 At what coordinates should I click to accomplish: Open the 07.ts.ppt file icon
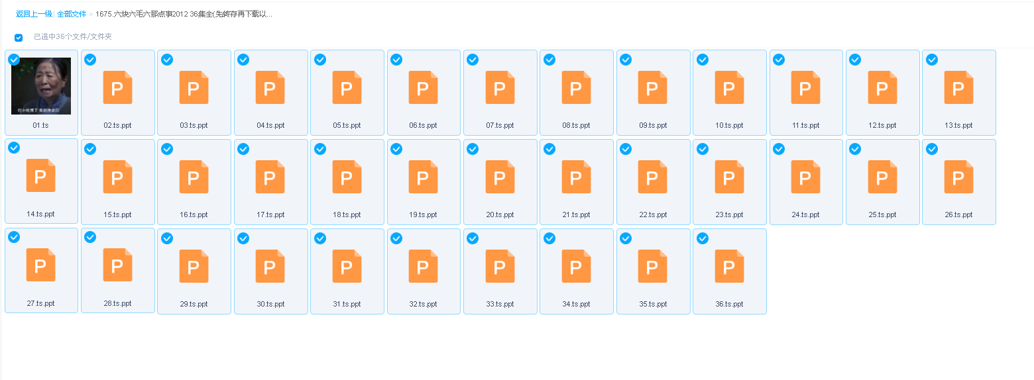500,87
